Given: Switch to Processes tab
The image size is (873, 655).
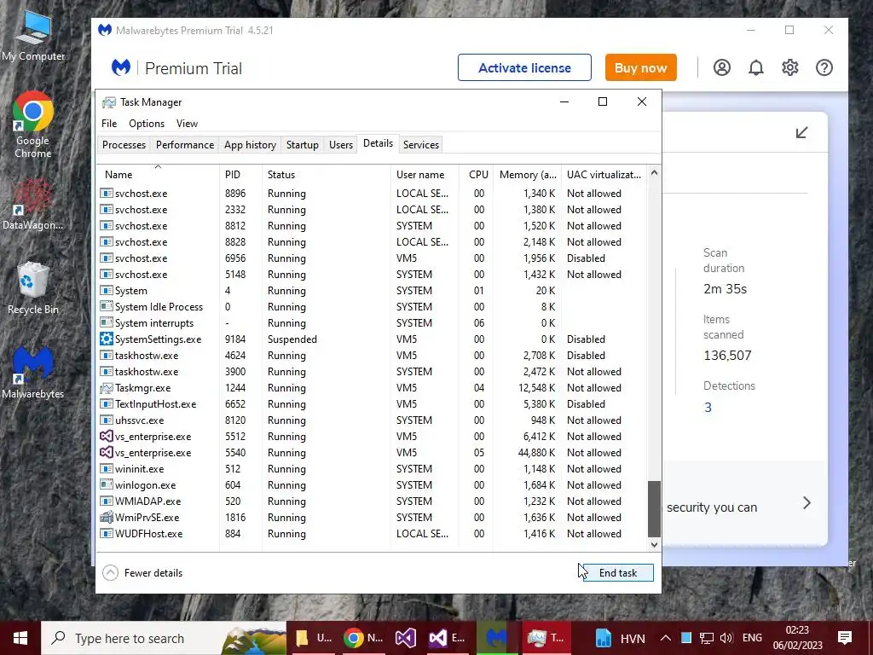Looking at the screenshot, I should 124,145.
